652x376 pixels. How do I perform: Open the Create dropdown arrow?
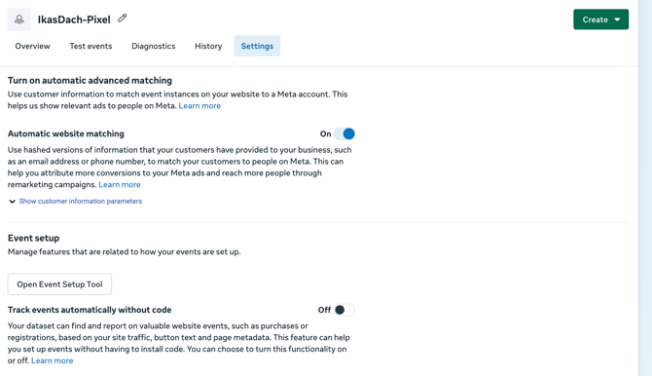click(x=618, y=19)
